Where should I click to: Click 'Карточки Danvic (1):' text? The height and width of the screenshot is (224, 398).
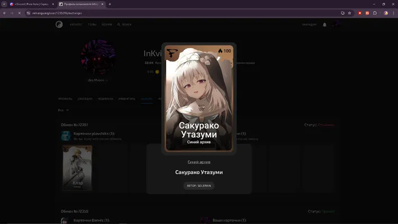(x=91, y=220)
